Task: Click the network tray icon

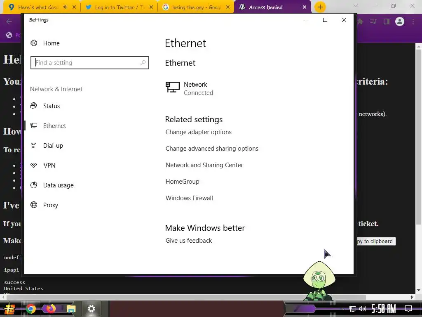Action: click(x=353, y=309)
